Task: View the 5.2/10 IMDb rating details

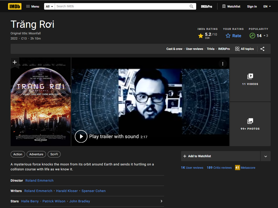Action: coord(208,36)
